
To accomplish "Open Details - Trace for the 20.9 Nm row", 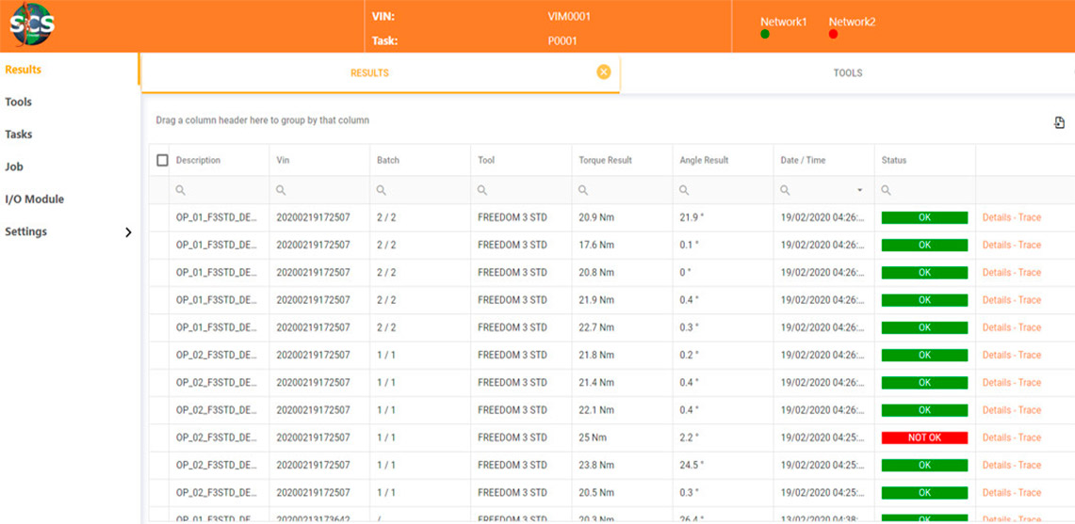I will [x=1011, y=217].
